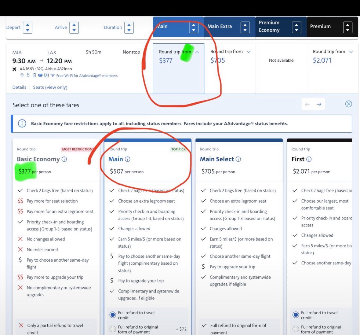Open Main Select info icon

click(x=238, y=159)
